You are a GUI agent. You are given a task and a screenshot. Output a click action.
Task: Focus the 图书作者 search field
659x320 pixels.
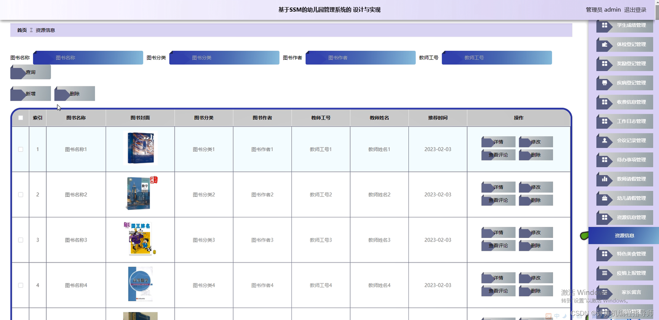tap(360, 58)
